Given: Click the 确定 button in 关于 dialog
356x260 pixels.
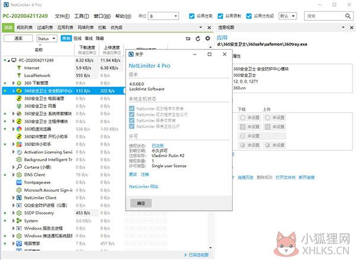Looking at the screenshot, I should [141, 203].
